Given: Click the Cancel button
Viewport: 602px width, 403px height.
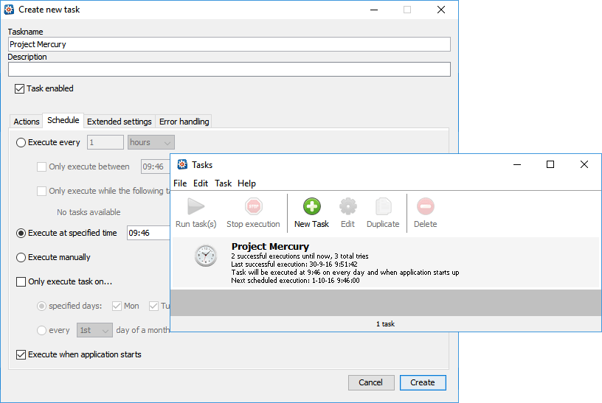Looking at the screenshot, I should tap(371, 382).
